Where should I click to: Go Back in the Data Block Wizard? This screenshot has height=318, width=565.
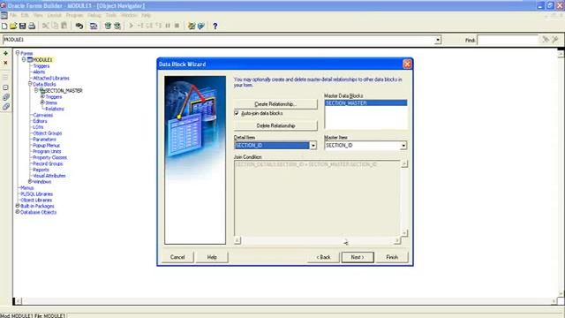(x=323, y=257)
